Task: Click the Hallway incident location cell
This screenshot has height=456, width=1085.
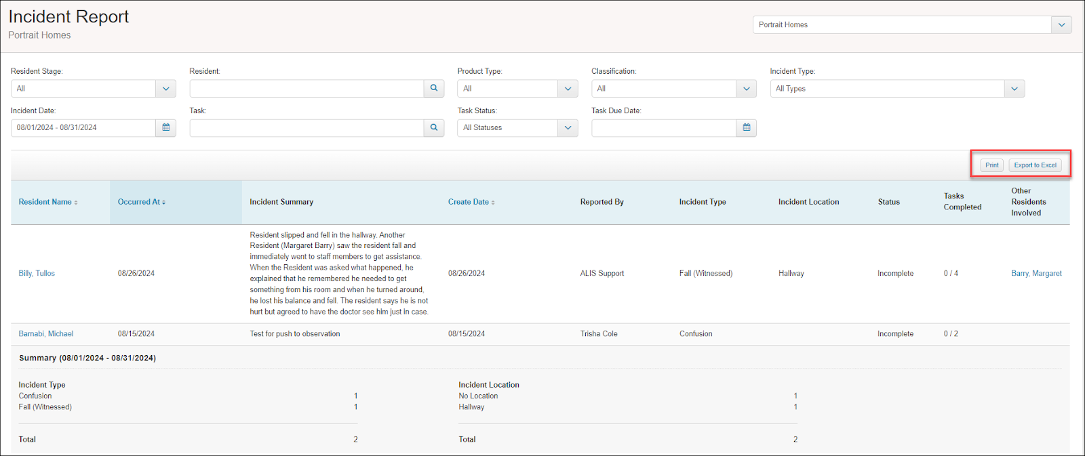Action: pyautogui.click(x=791, y=273)
